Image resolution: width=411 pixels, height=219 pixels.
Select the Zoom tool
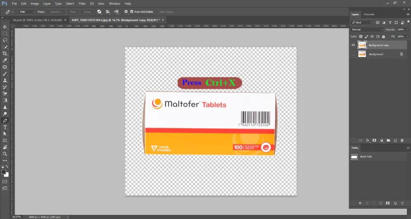pyautogui.click(x=5, y=154)
